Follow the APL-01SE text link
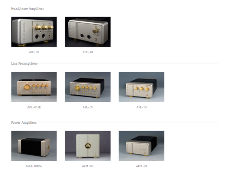The height and width of the screenshot is (176, 231). coord(34,107)
